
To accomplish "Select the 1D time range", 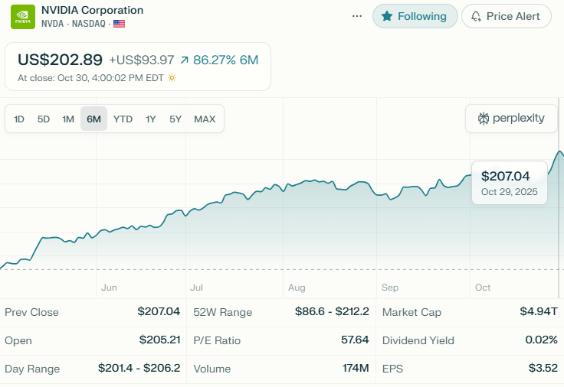I will coord(19,119).
